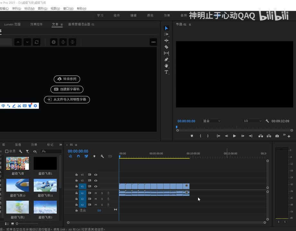Screen dimensions: 296x231
Task: Mute audio track A1
Action: (96, 193)
